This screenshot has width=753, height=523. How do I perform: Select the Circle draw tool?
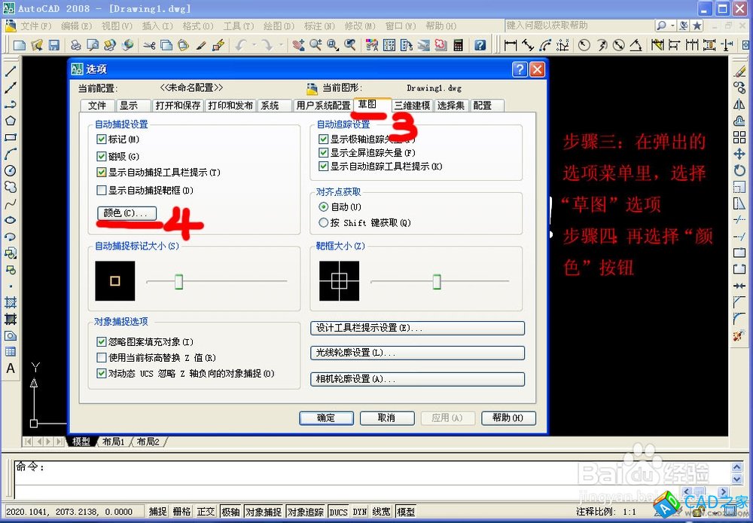pyautogui.click(x=10, y=170)
